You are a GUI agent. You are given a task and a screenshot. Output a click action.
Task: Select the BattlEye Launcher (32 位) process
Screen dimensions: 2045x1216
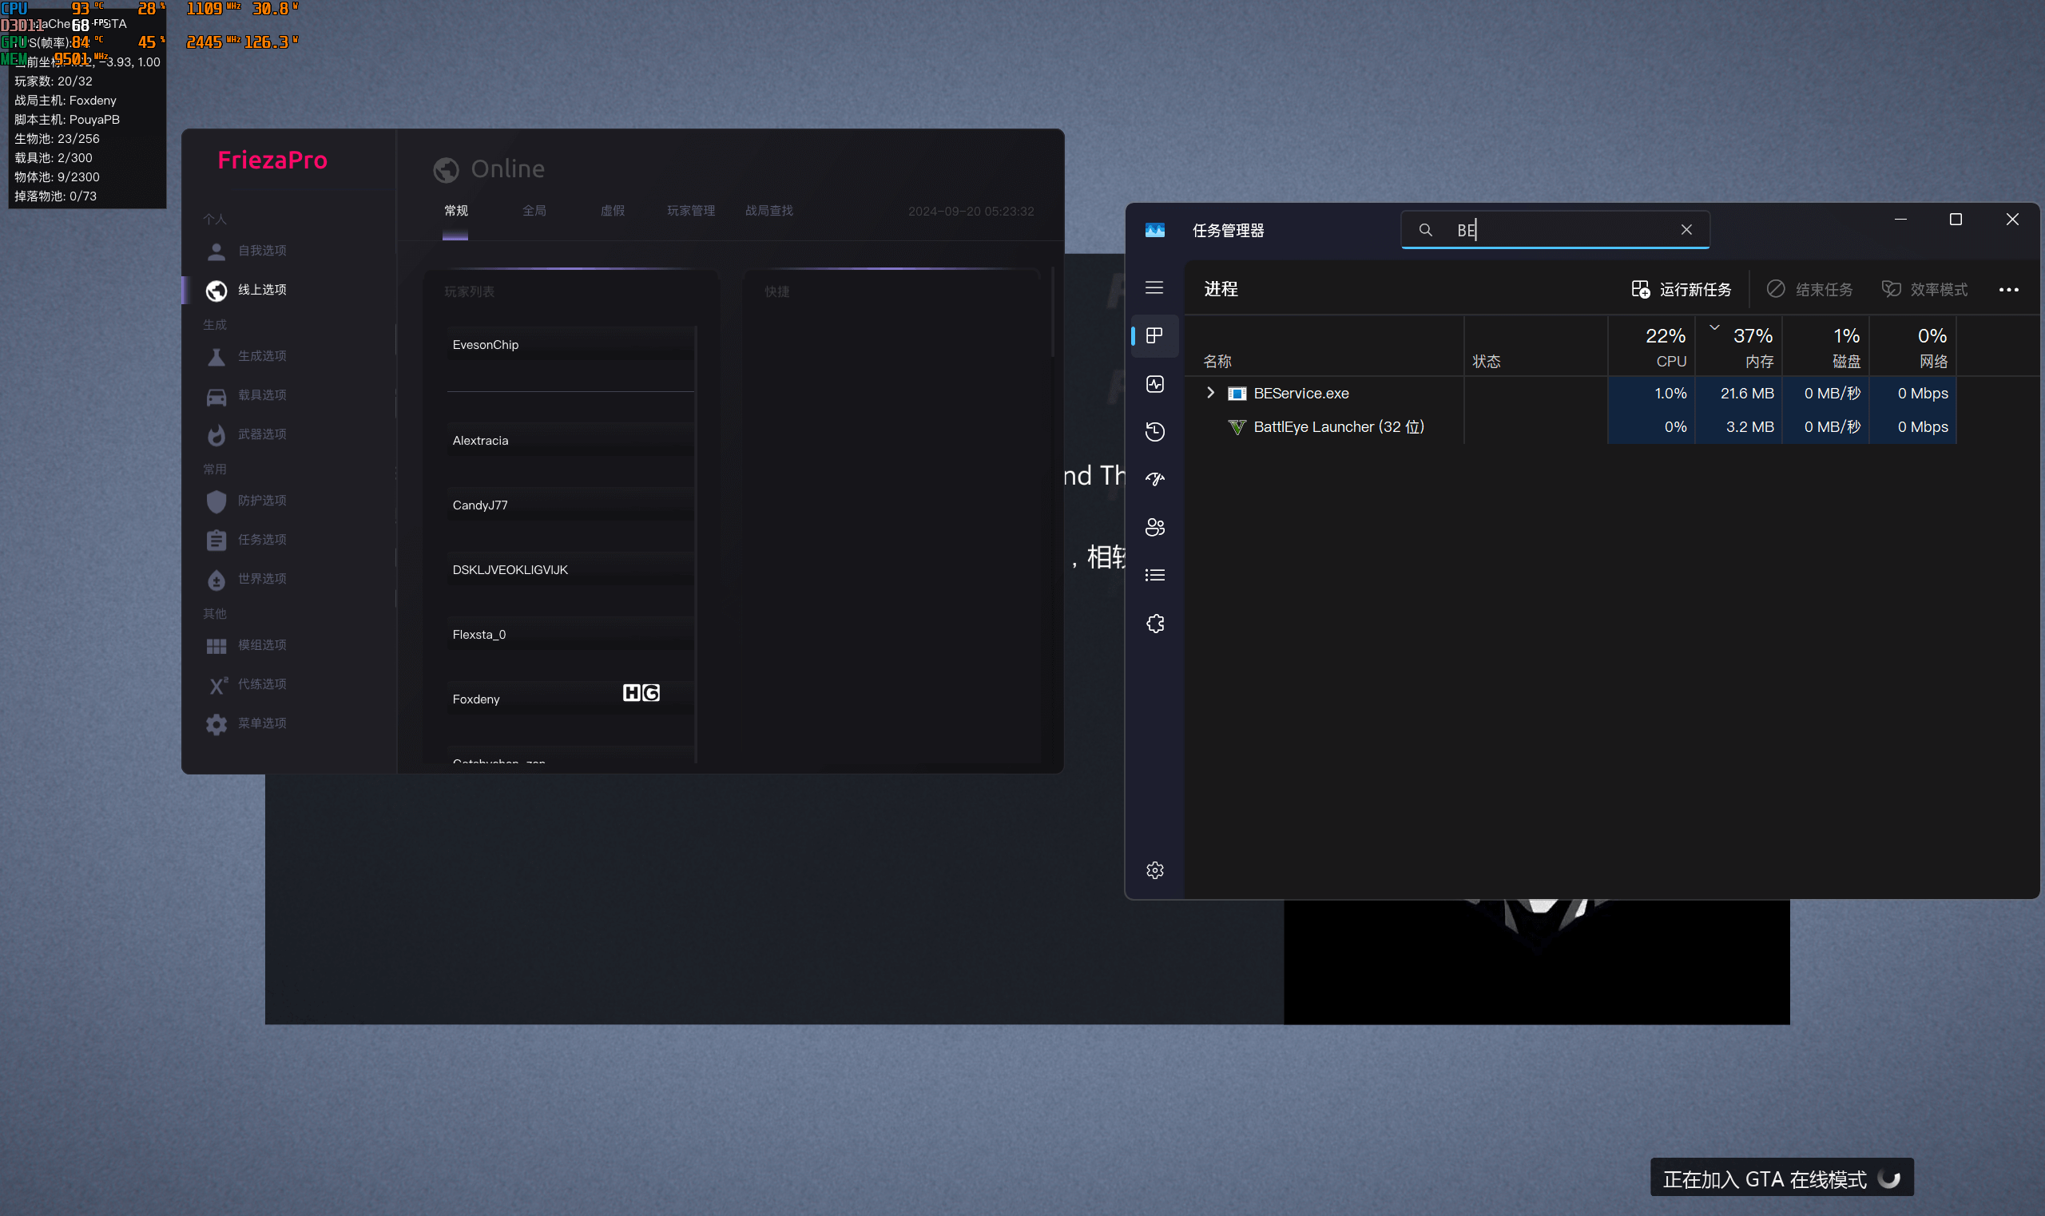(1339, 427)
